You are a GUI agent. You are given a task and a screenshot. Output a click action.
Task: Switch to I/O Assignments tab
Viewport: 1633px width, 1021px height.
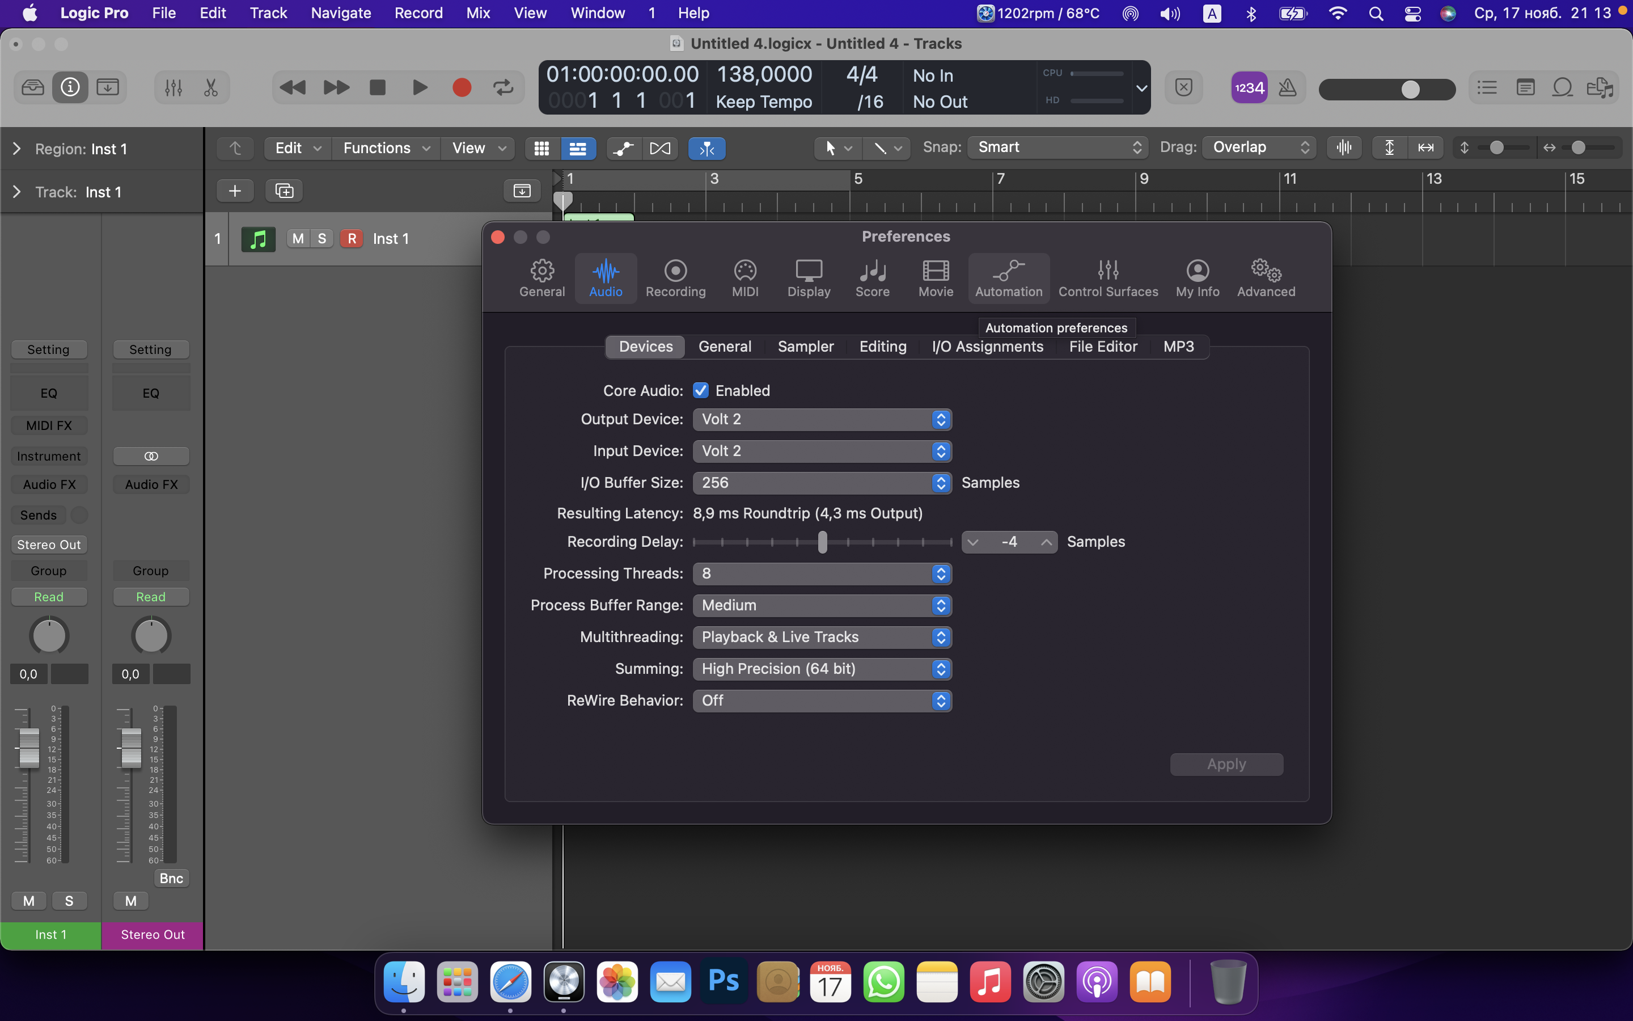click(987, 347)
